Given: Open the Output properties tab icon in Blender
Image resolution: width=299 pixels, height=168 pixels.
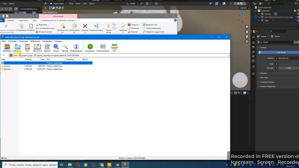Looking at the screenshot, I should coord(253,47).
